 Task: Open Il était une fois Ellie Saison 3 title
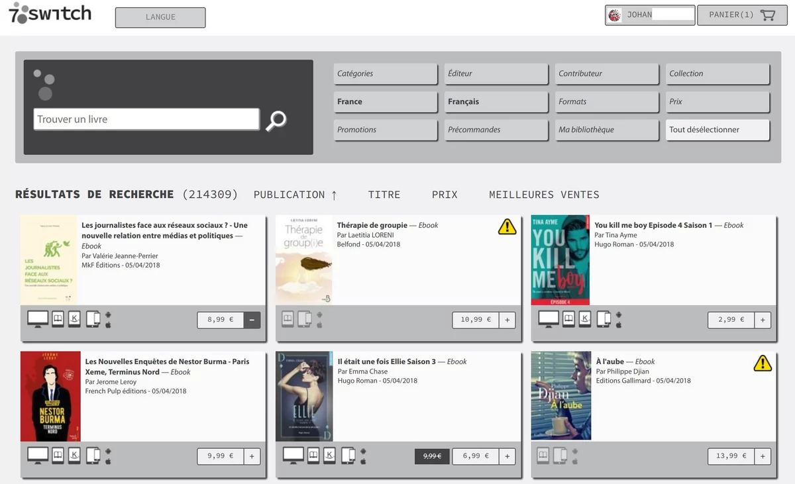[x=387, y=362]
